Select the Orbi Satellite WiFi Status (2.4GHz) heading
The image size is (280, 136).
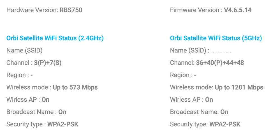tap(55, 38)
